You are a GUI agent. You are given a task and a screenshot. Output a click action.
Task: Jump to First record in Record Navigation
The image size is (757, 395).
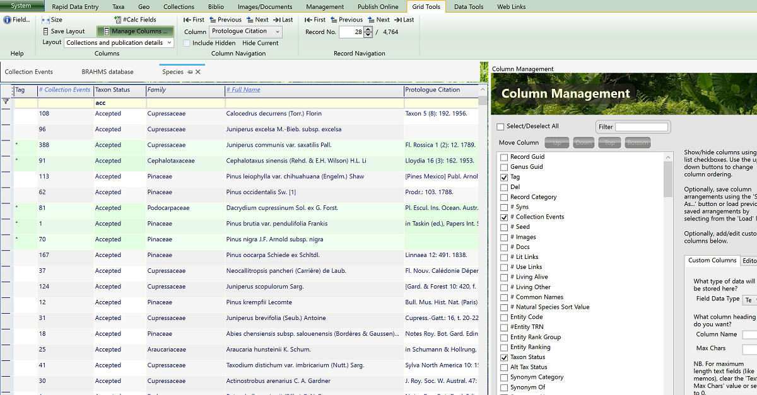coord(315,20)
